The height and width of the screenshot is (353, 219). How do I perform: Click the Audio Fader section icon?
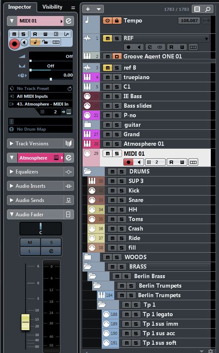[68, 214]
